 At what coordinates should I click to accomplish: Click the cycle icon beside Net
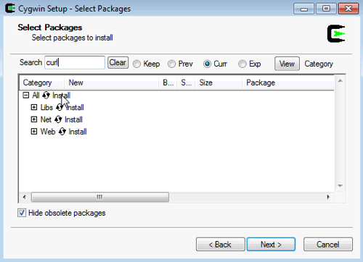click(58, 119)
